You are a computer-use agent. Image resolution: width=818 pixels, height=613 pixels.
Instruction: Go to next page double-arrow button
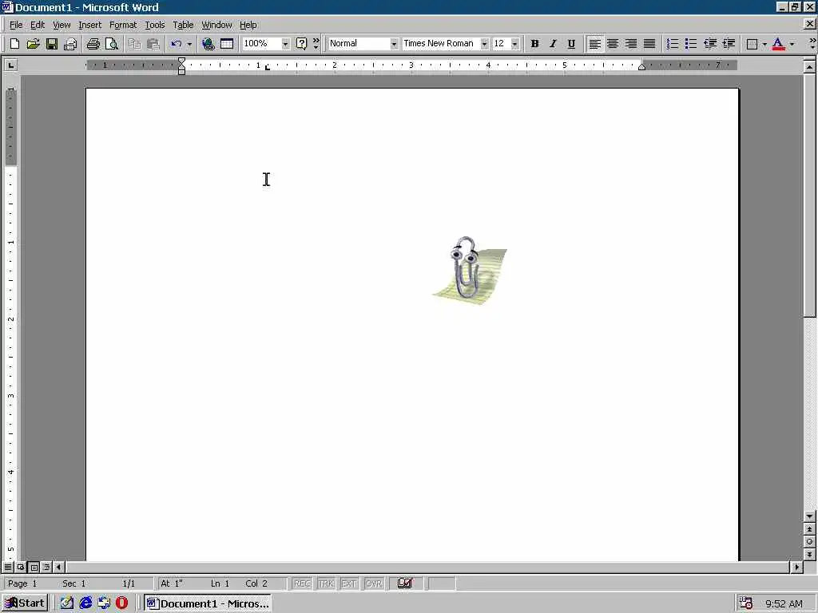(809, 554)
